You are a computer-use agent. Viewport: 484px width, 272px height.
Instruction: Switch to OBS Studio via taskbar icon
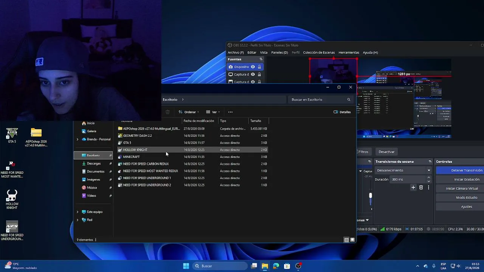pyautogui.click(x=298, y=266)
